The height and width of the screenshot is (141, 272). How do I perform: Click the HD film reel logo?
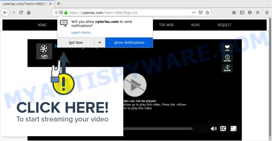coord(44,51)
